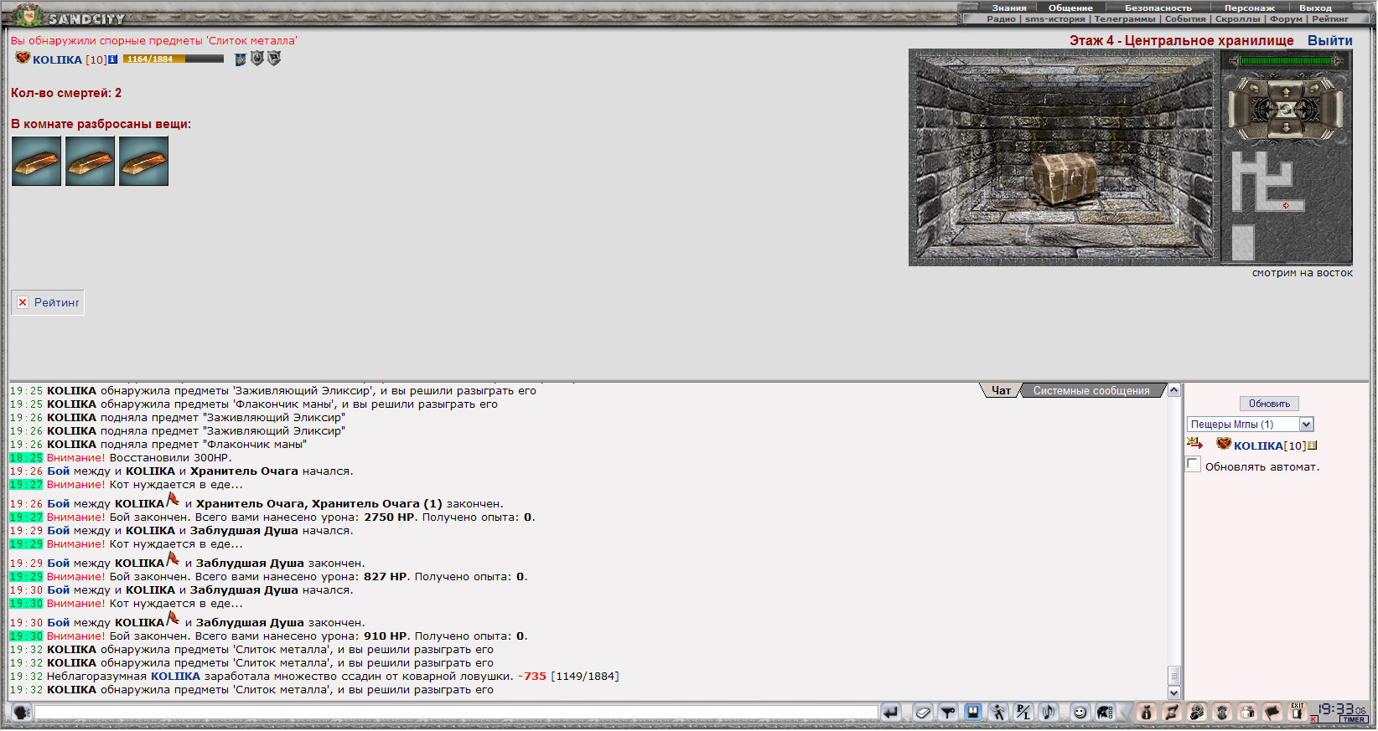Toggle chat sound with the music note icon
The height and width of the screenshot is (731, 1378).
pyautogui.click(x=1048, y=713)
